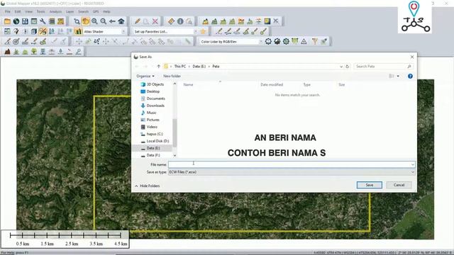Sort by the Size column header
The height and width of the screenshot is (255, 454).
342,85
